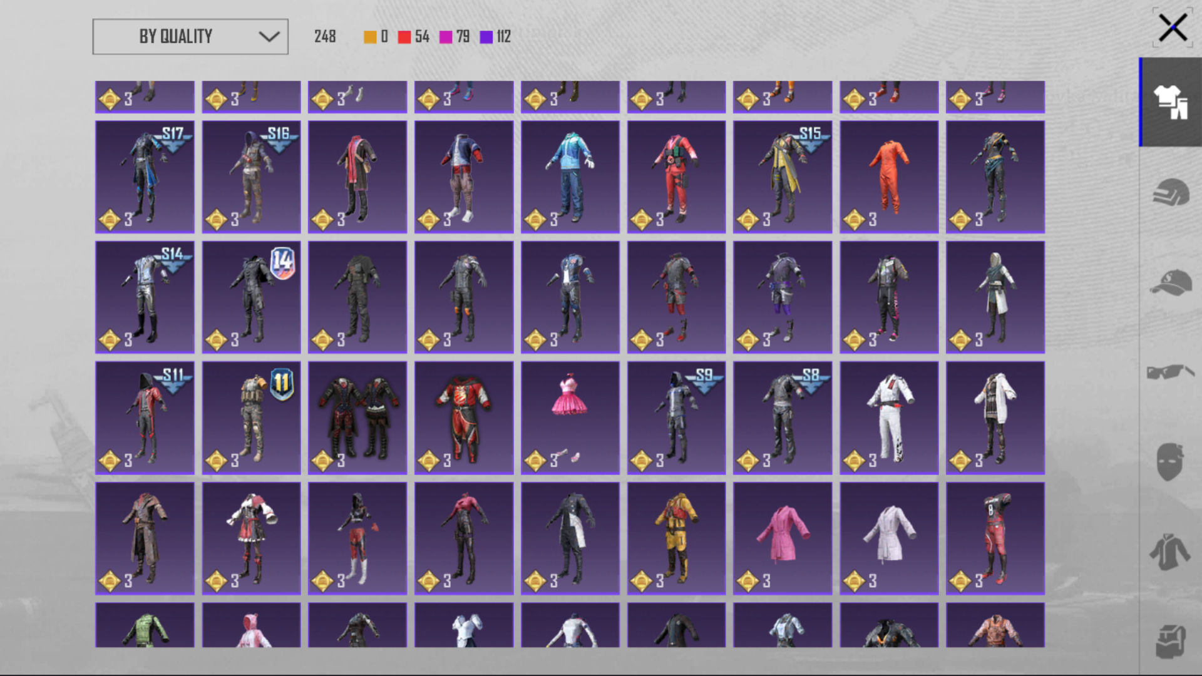
Task: Select the S16 hooded outfit
Action: (x=251, y=177)
